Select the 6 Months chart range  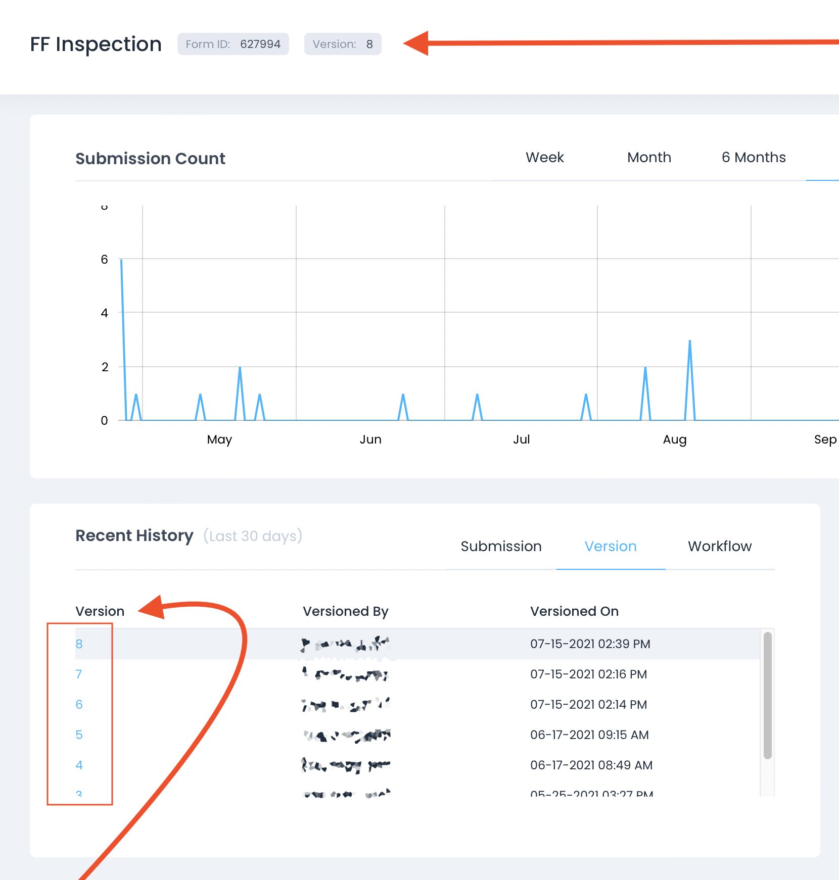[x=753, y=158]
